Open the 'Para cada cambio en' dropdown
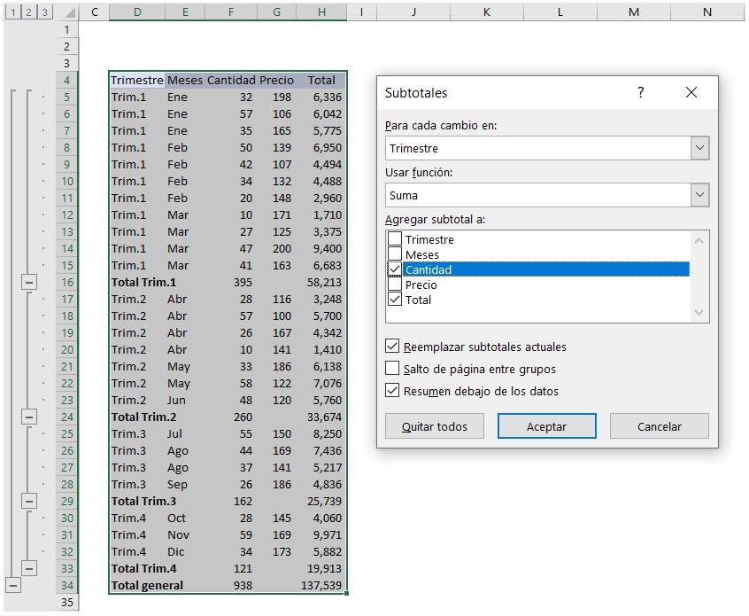This screenshot has width=749, height=616. [699, 148]
